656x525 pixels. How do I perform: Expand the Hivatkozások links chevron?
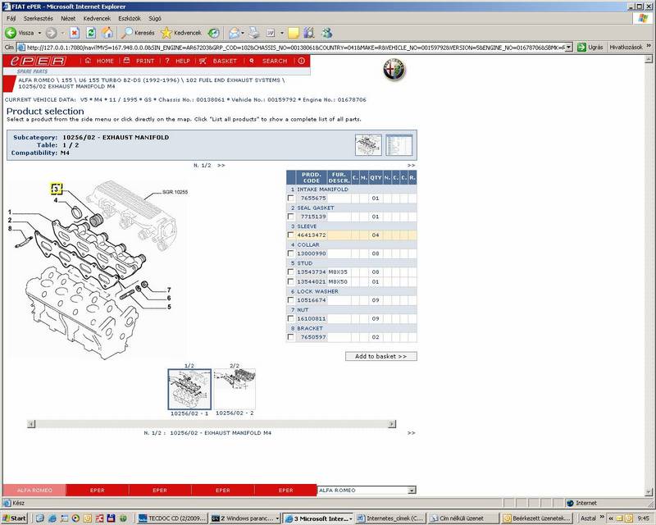649,47
